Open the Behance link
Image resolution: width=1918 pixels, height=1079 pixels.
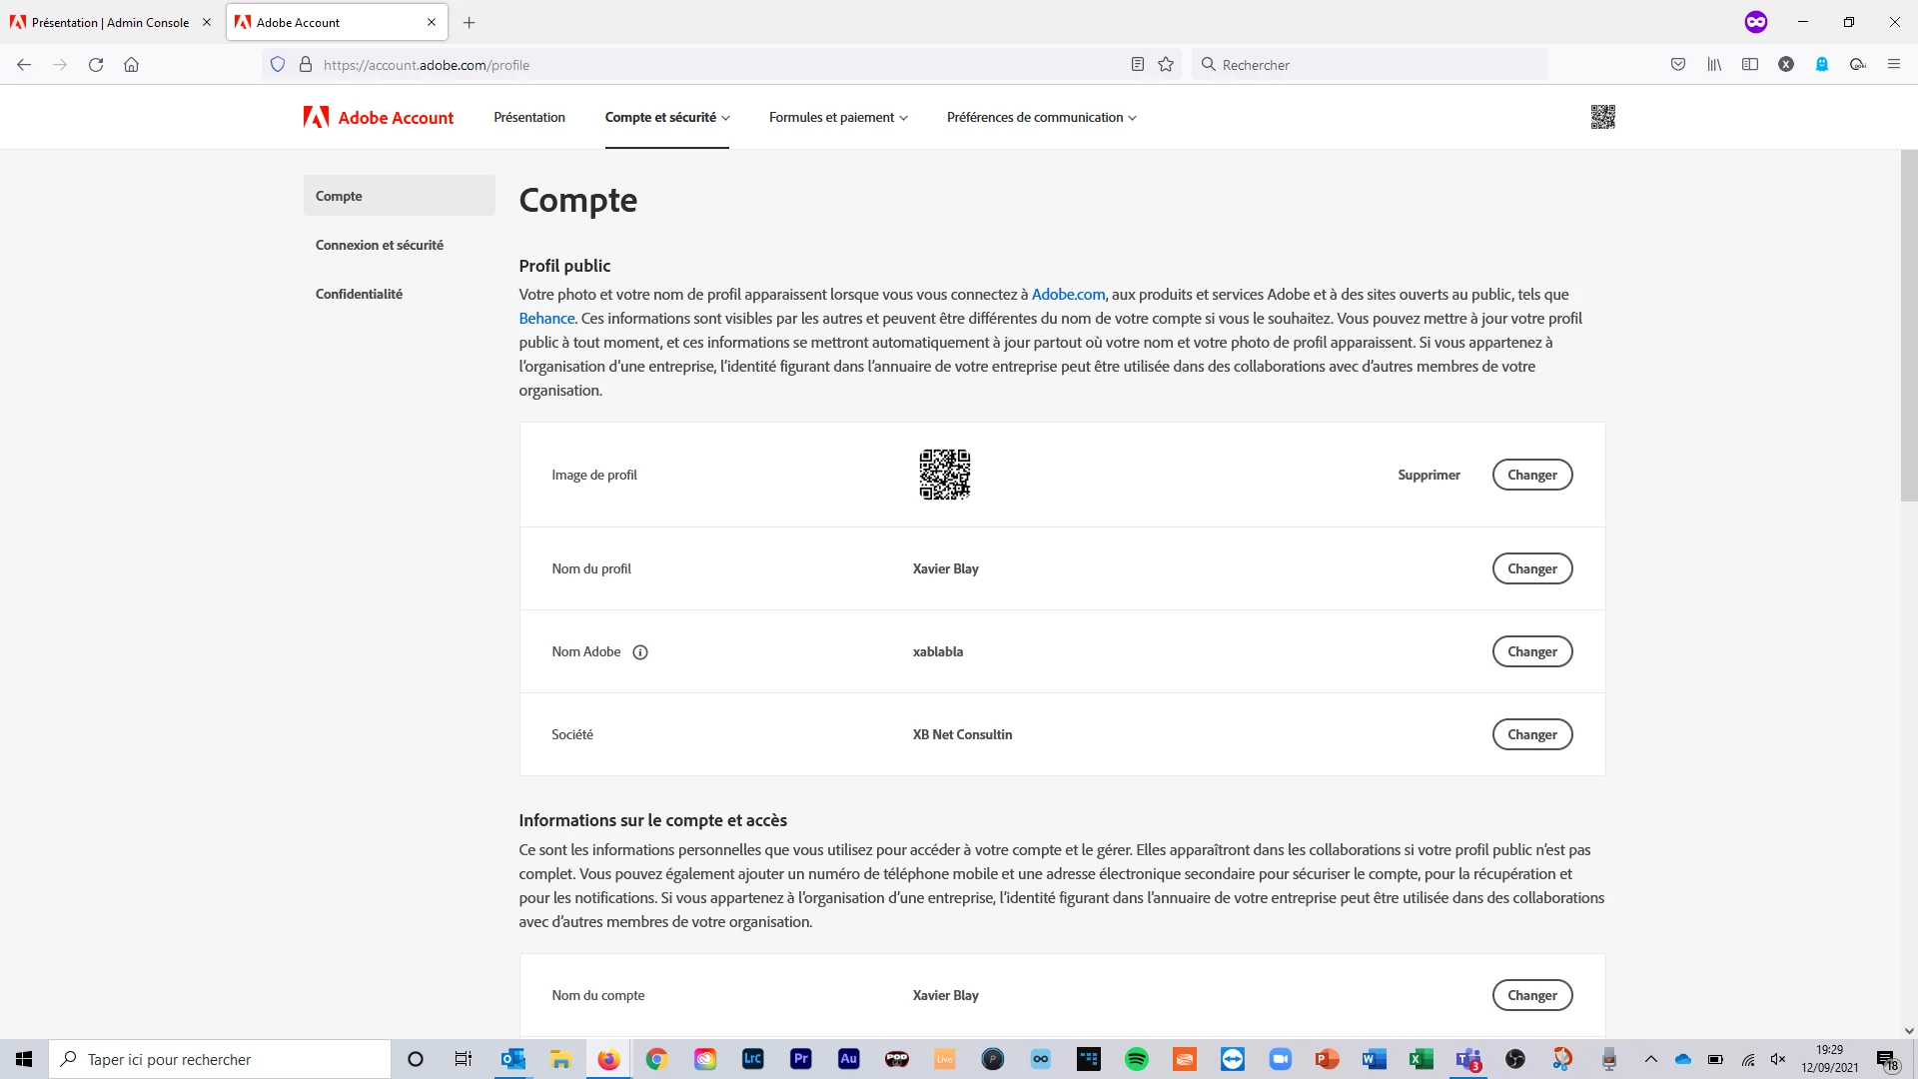tap(546, 319)
